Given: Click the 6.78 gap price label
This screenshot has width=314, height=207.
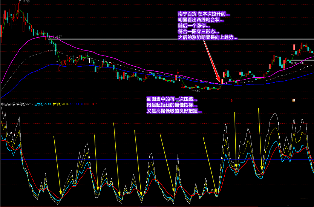Looking at the screenshot, I should pos(294,63).
